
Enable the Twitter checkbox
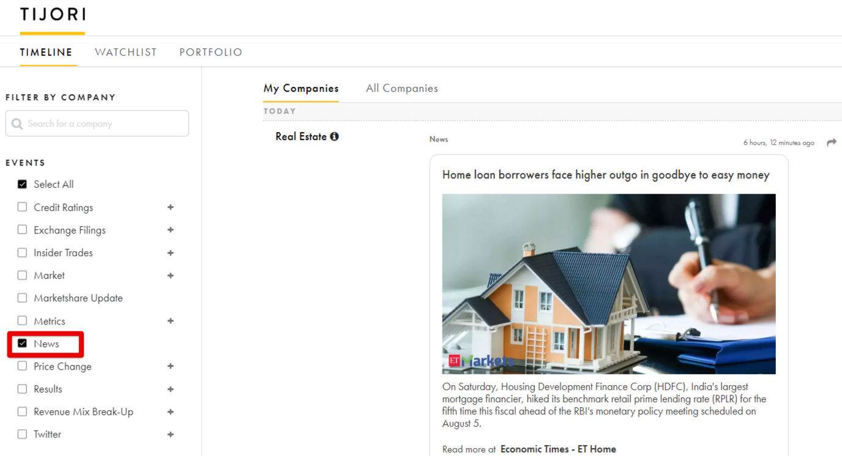coord(23,434)
